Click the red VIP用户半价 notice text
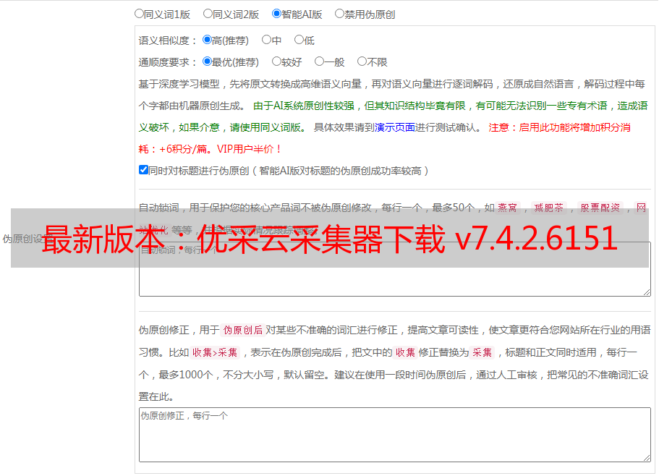 pyautogui.click(x=249, y=149)
